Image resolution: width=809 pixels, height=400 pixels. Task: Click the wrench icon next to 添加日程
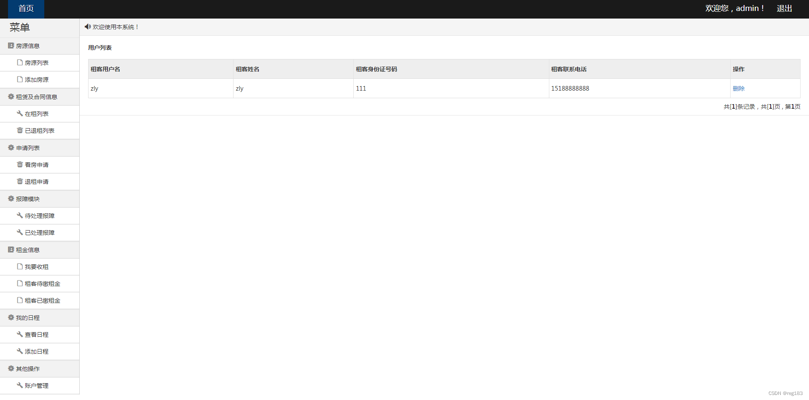[x=20, y=351]
